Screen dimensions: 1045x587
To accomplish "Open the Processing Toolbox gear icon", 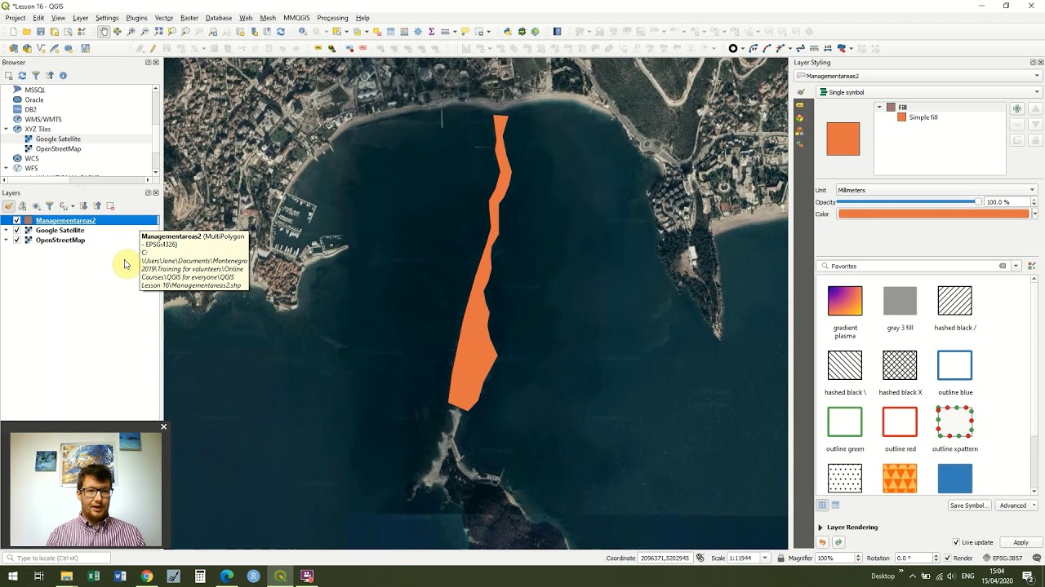I will pyautogui.click(x=418, y=32).
